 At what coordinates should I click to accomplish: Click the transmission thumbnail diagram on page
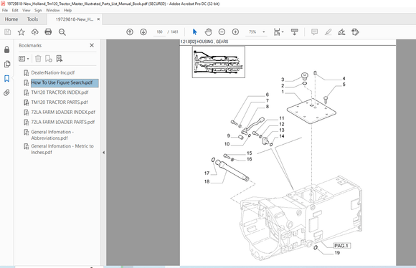coord(219,62)
